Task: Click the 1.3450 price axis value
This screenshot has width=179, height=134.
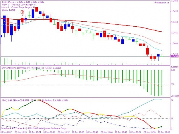Action: 174,22
